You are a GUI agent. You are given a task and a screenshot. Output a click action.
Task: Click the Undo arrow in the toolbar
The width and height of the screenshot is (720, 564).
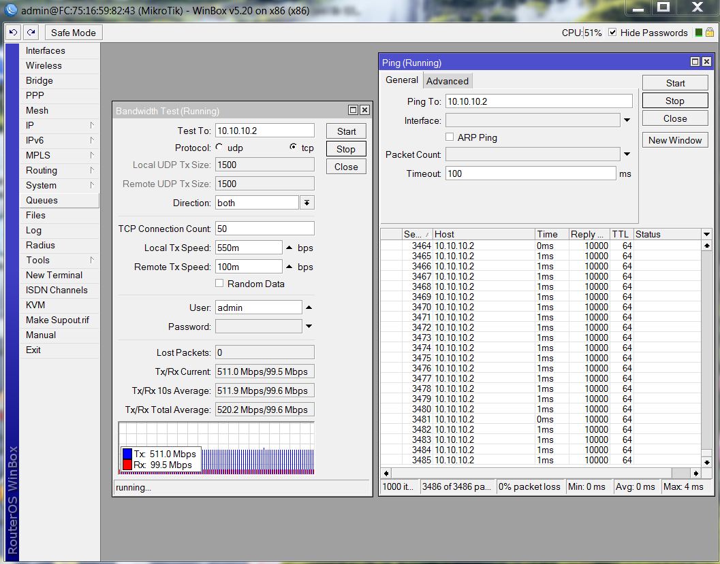[x=14, y=33]
